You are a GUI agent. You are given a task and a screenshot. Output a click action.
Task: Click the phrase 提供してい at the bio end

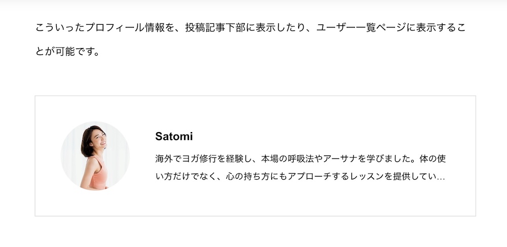[x=415, y=177]
